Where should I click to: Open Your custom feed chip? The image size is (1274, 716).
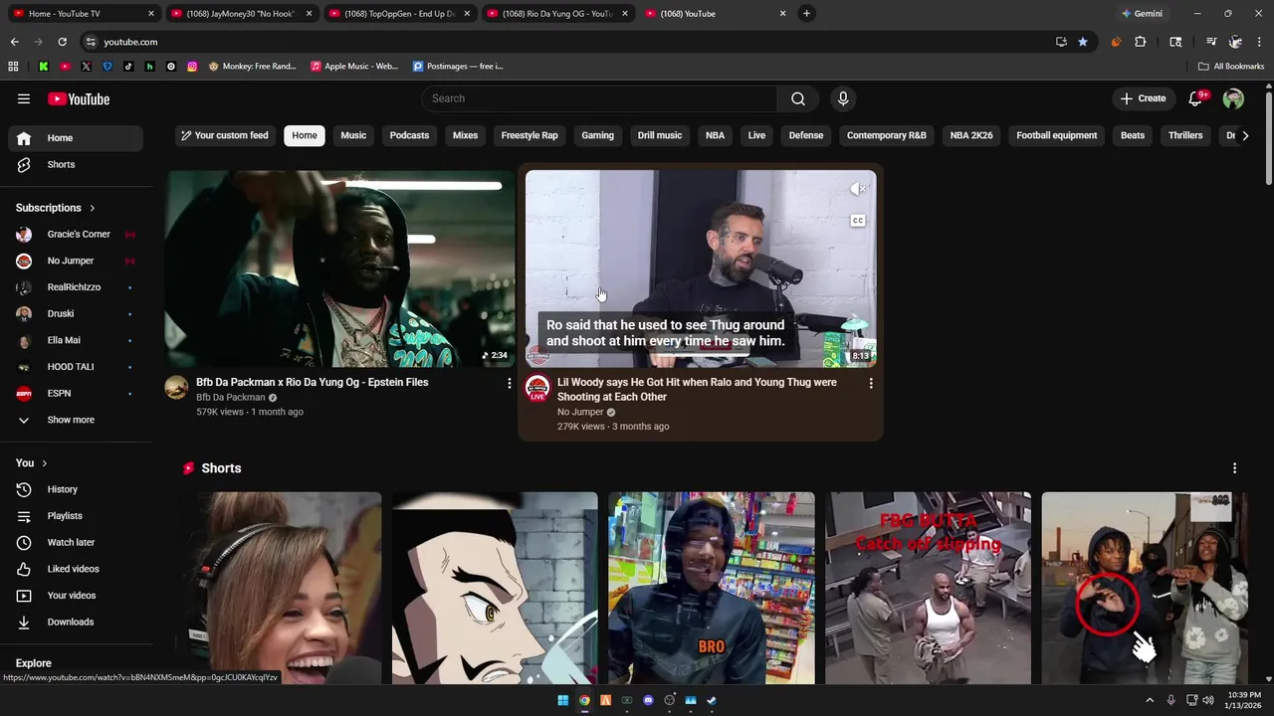coord(225,135)
